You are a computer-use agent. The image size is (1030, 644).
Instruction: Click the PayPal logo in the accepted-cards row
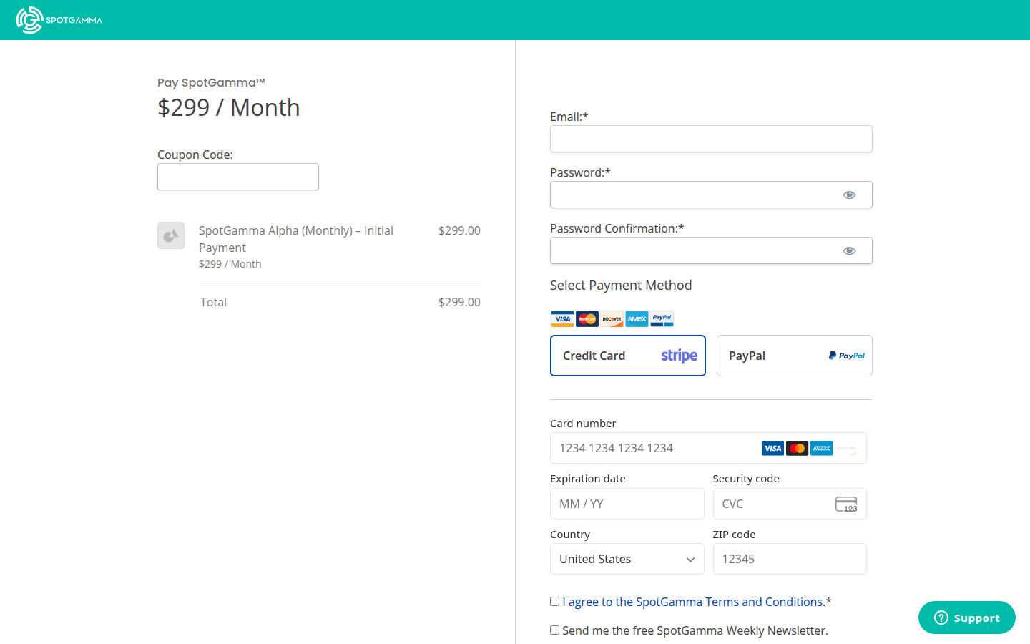(662, 319)
